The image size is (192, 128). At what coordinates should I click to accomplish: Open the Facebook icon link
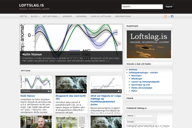tap(172, 16)
